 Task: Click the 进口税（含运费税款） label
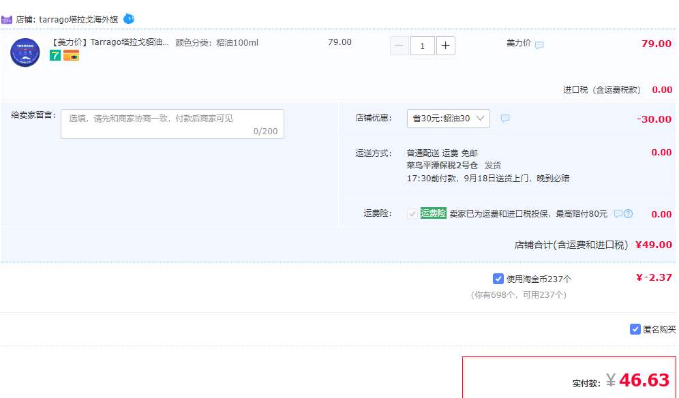[601, 90]
